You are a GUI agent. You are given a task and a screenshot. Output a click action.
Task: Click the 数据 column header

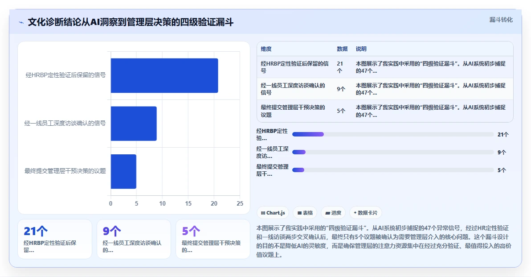click(x=342, y=49)
